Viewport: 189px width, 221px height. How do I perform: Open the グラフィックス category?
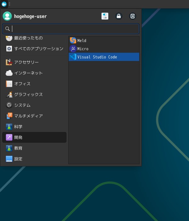[28, 94]
